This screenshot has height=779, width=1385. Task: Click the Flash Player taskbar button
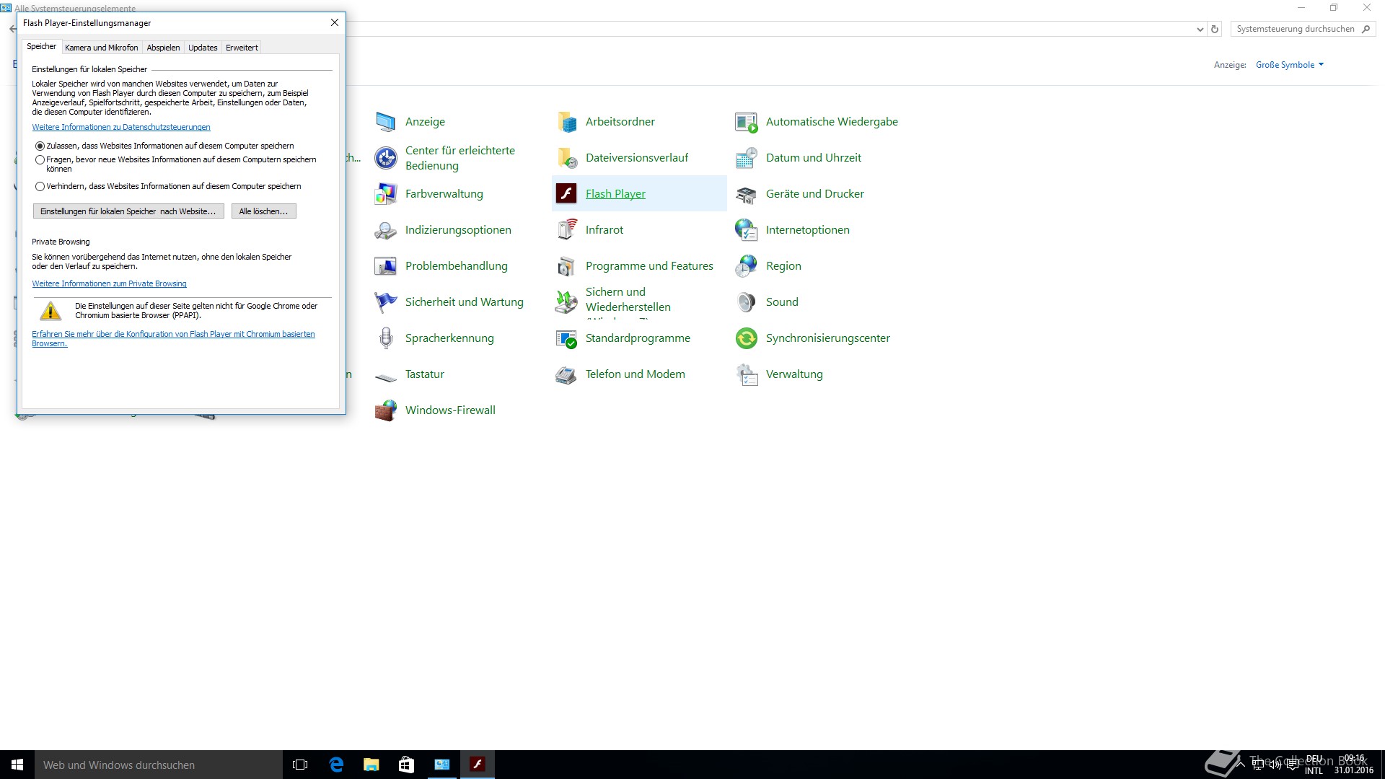(x=477, y=765)
